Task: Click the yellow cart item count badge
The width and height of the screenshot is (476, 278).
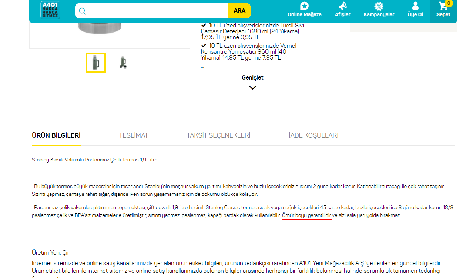Action: (x=449, y=3)
